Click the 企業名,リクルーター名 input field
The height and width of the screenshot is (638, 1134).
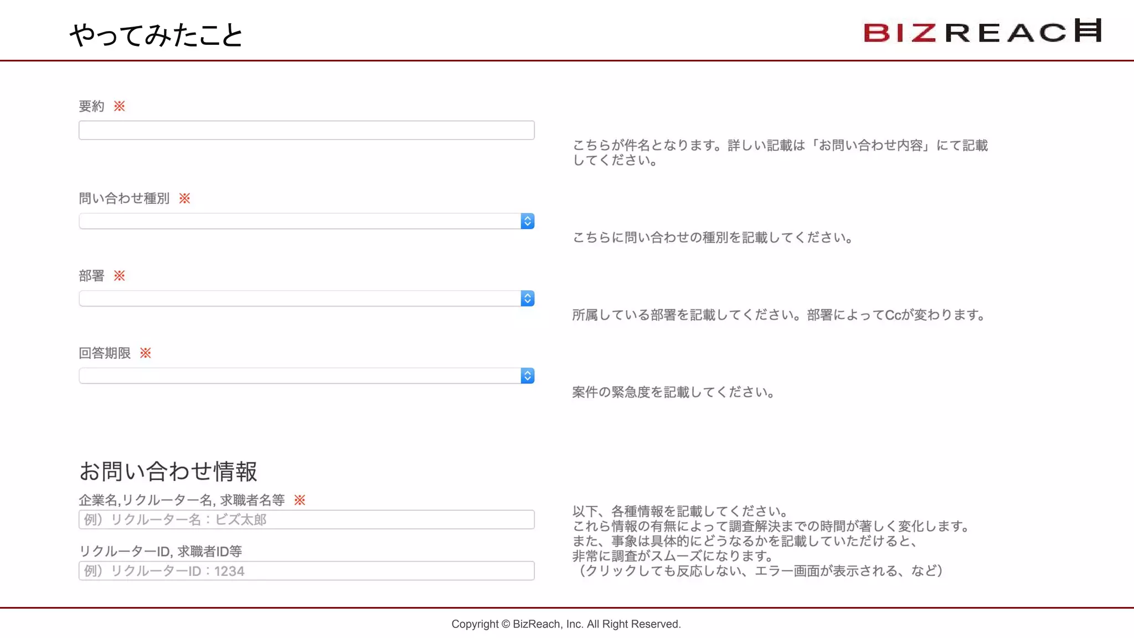tap(306, 519)
